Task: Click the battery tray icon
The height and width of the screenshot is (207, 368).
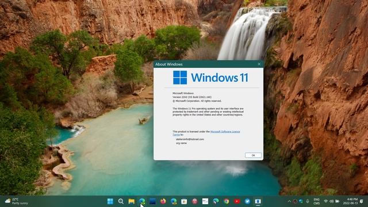Action: pos(338,201)
